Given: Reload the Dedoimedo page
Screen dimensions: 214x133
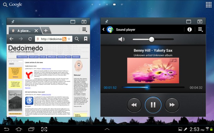Looking at the screenshot, I should (30, 39).
